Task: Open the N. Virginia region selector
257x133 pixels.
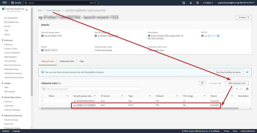Action: tap(208, 3)
